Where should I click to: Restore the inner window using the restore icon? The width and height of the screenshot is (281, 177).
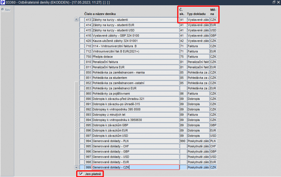coord(274,2)
